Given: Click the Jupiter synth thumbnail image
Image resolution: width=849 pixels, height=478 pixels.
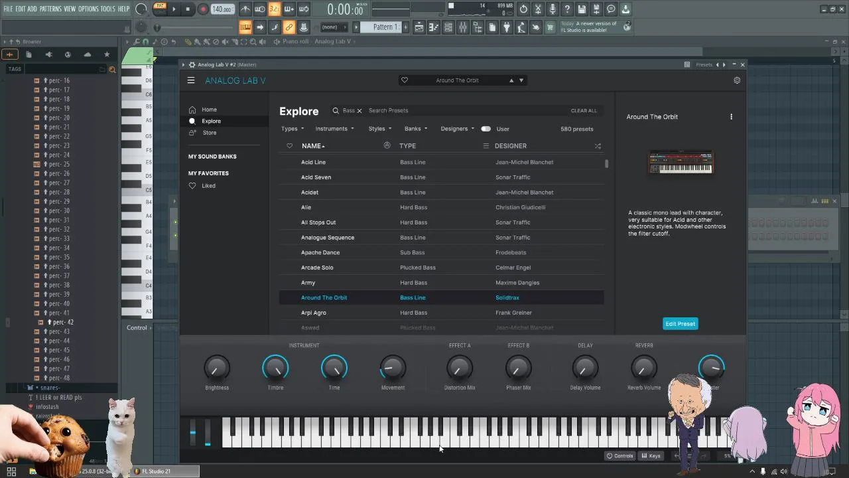Looking at the screenshot, I should 681,163.
